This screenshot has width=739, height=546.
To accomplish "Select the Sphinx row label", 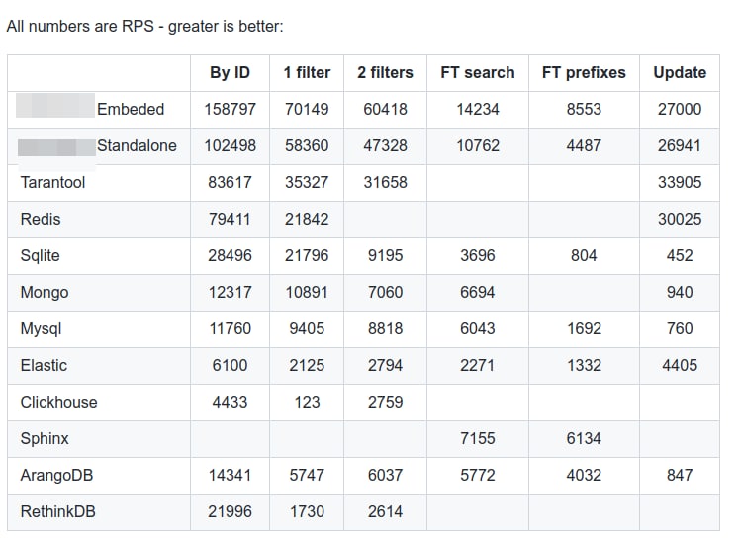I will click(x=45, y=438).
